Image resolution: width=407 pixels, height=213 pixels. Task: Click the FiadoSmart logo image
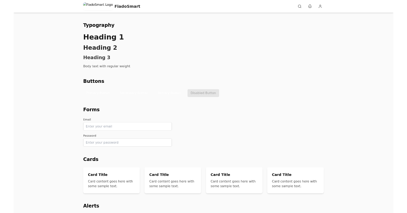[x=98, y=4]
